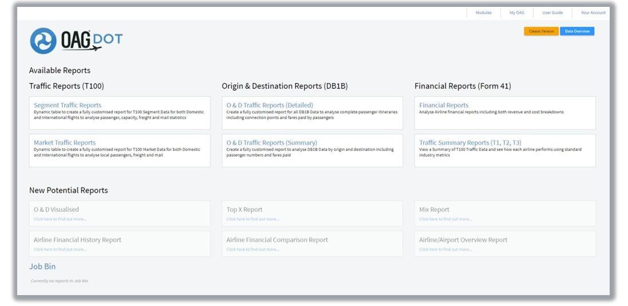The width and height of the screenshot is (628, 306).
Task: Click the Data Overview button
Action: (x=577, y=31)
